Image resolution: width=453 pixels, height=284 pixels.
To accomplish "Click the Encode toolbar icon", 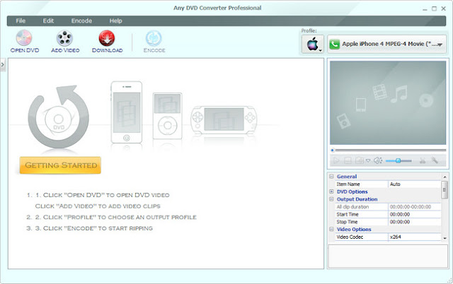I will pos(154,37).
